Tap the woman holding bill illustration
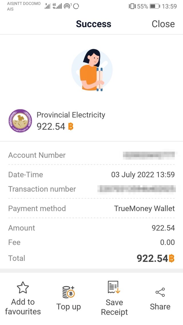Screen dimensions: 183x325 (x=92, y=70)
